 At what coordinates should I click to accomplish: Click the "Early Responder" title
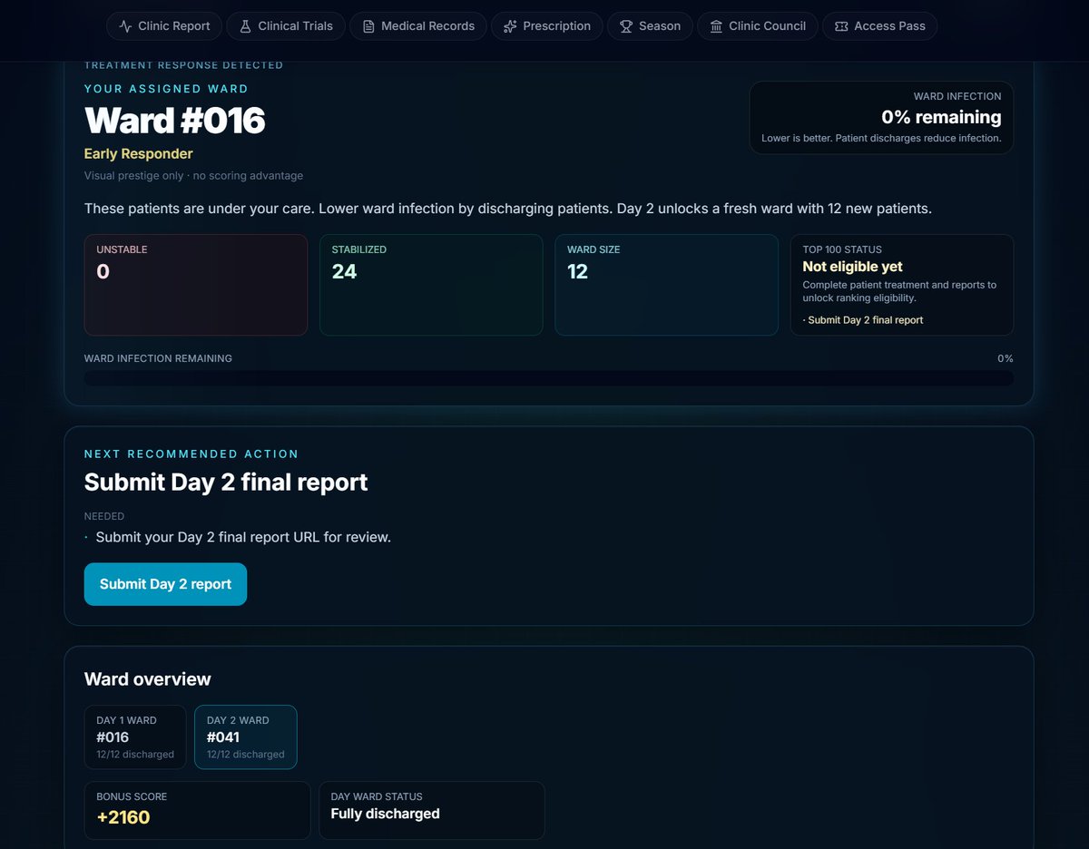pos(138,154)
